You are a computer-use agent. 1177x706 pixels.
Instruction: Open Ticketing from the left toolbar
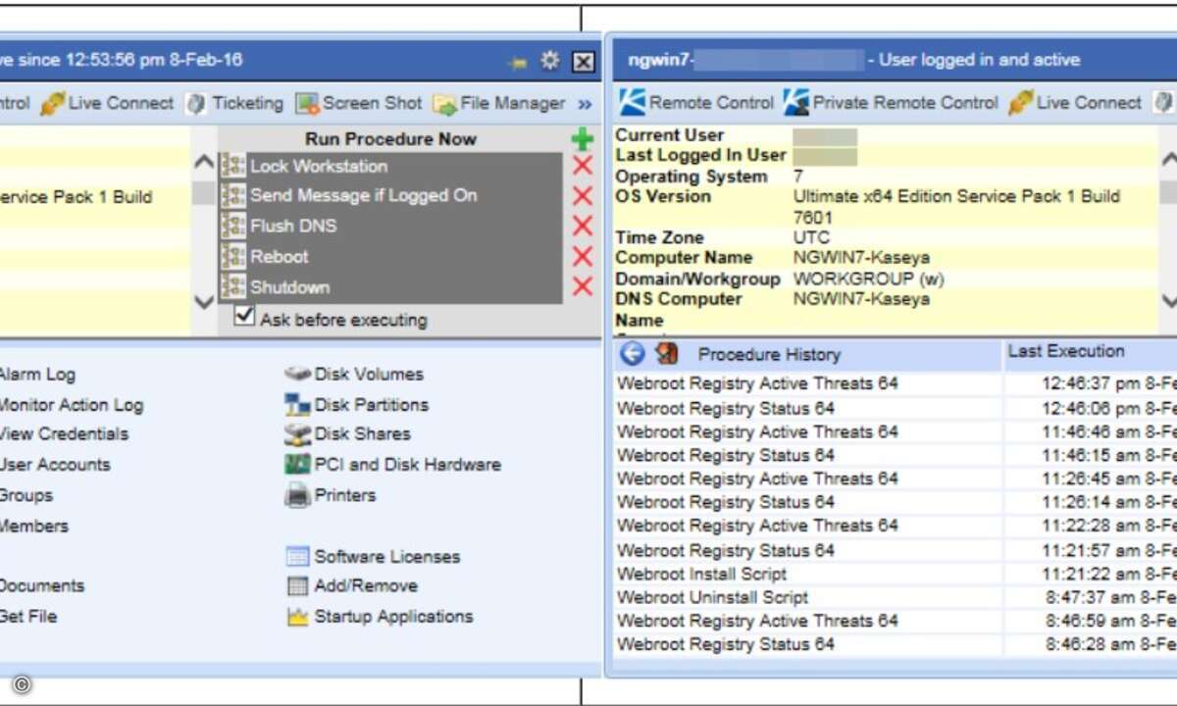(234, 103)
